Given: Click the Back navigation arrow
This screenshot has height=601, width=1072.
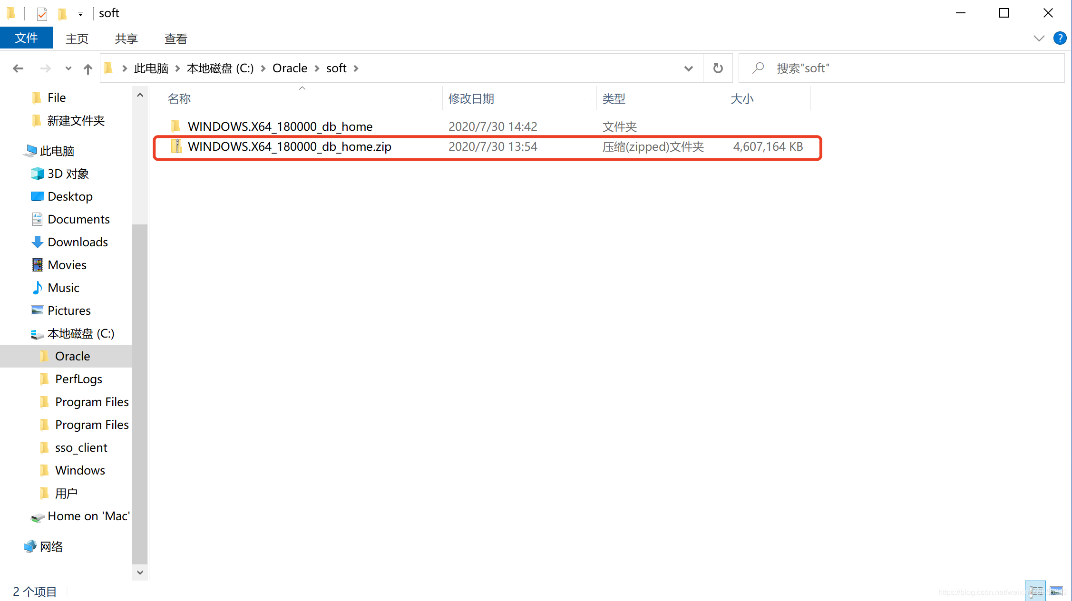Looking at the screenshot, I should tap(18, 68).
